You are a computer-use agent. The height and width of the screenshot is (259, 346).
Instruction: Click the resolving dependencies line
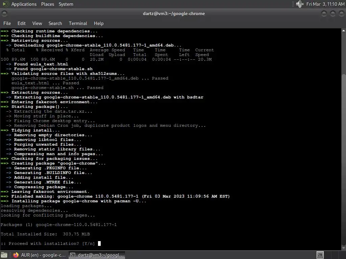[34, 210]
